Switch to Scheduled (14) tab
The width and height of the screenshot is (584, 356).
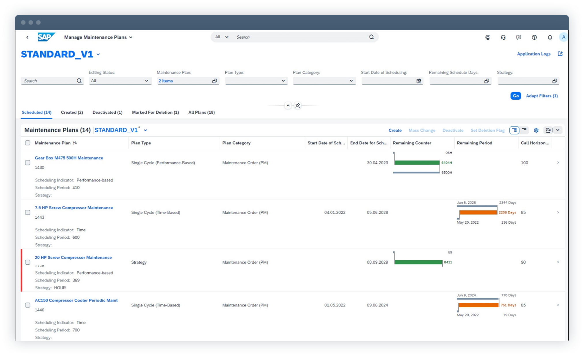click(x=36, y=112)
